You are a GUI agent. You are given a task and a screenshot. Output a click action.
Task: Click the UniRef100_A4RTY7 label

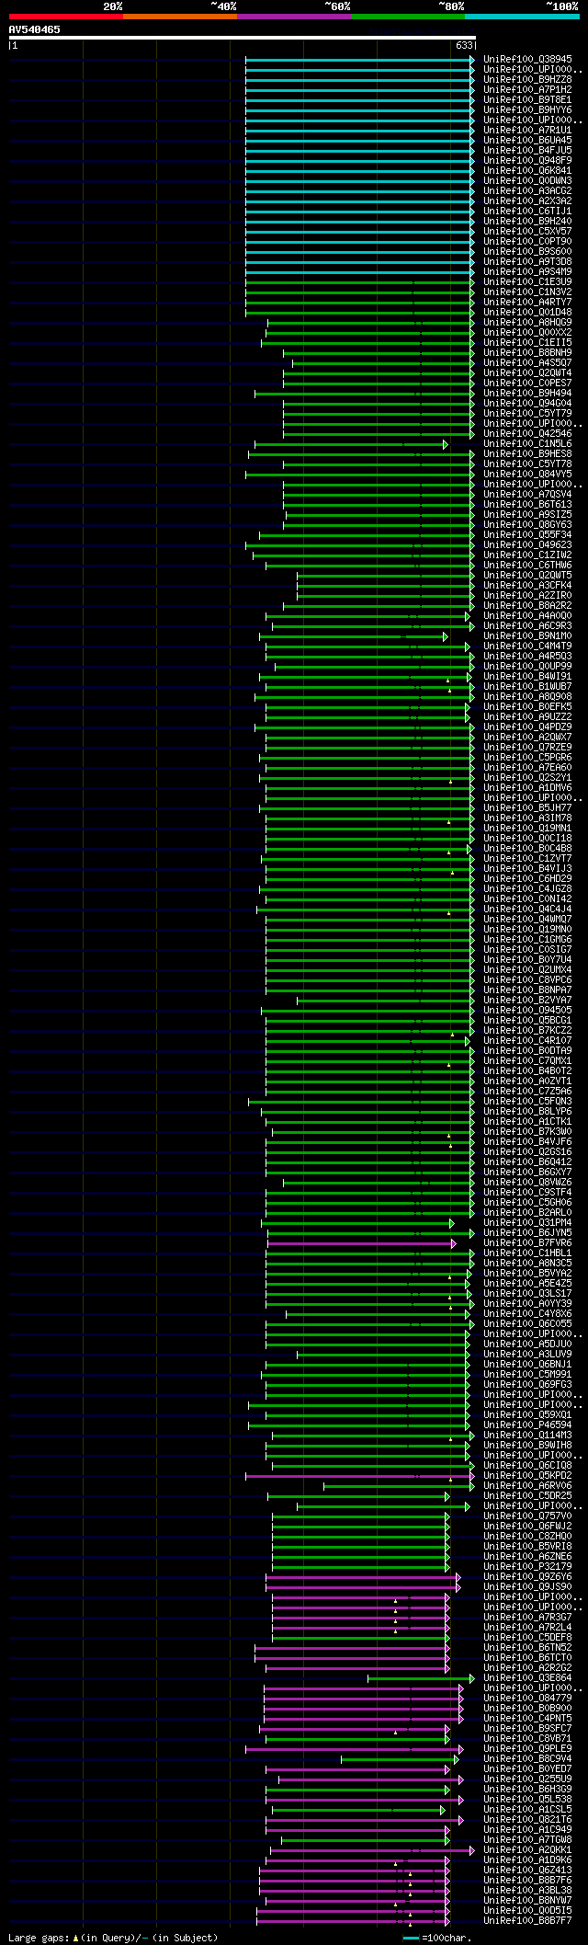527,303
